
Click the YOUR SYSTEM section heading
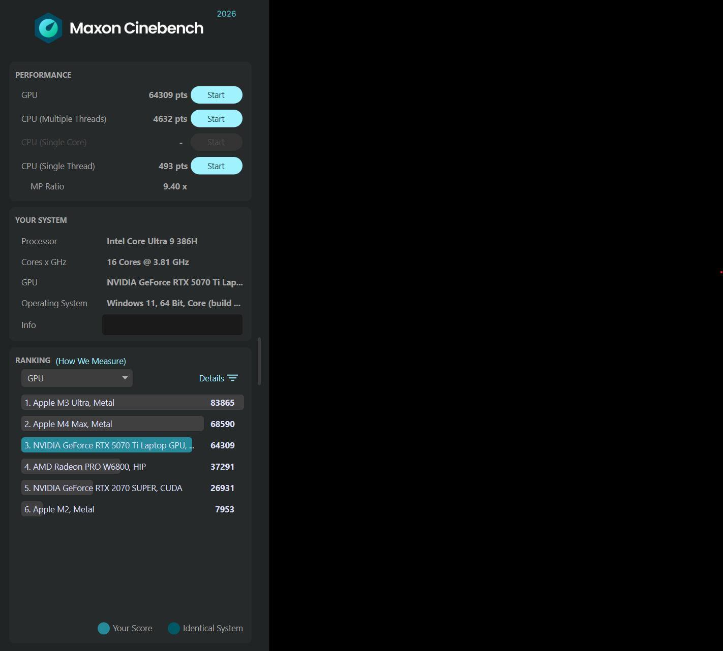click(41, 220)
